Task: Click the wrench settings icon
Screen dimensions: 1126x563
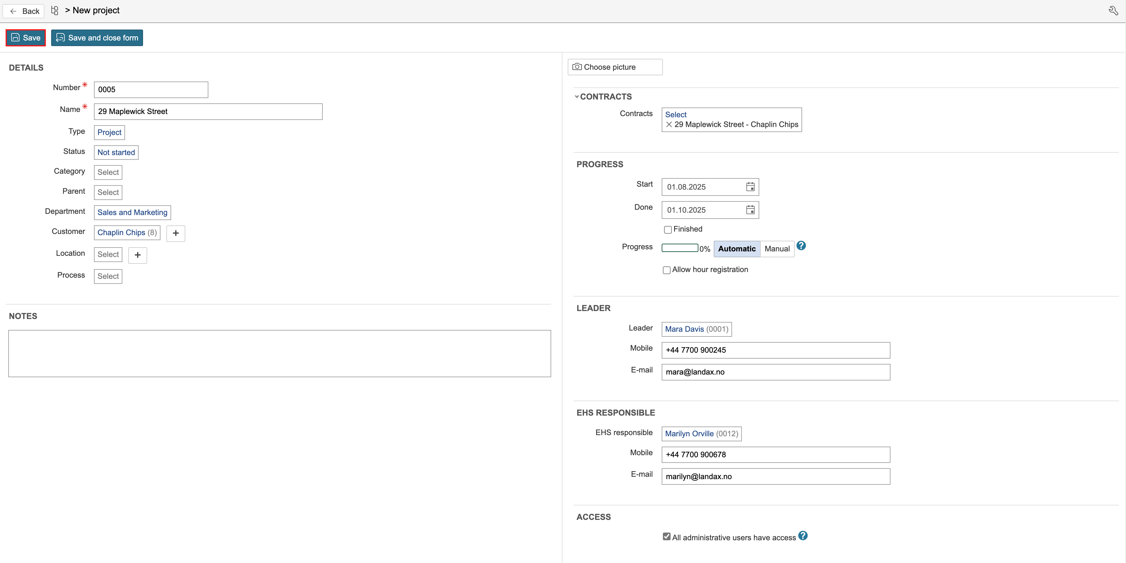Action: [x=1113, y=10]
